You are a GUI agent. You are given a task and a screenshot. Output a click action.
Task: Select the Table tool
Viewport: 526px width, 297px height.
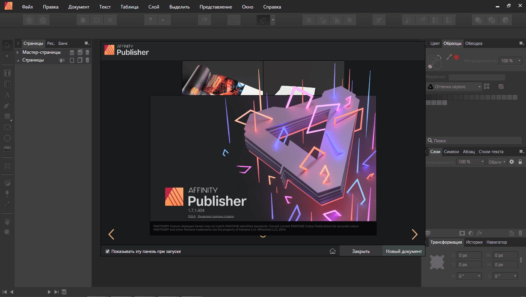click(7, 84)
